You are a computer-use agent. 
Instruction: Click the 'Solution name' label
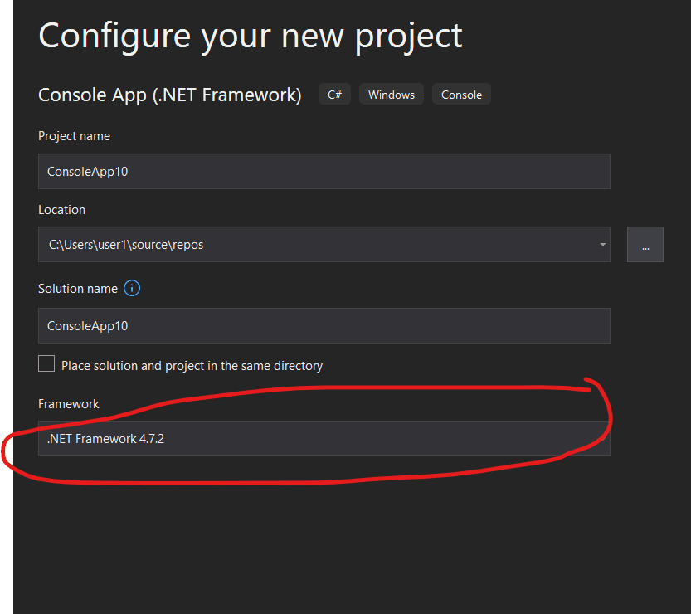click(x=77, y=289)
